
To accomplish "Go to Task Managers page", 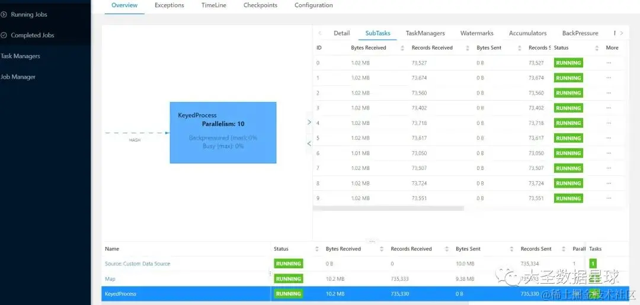I will pyautogui.click(x=20, y=56).
